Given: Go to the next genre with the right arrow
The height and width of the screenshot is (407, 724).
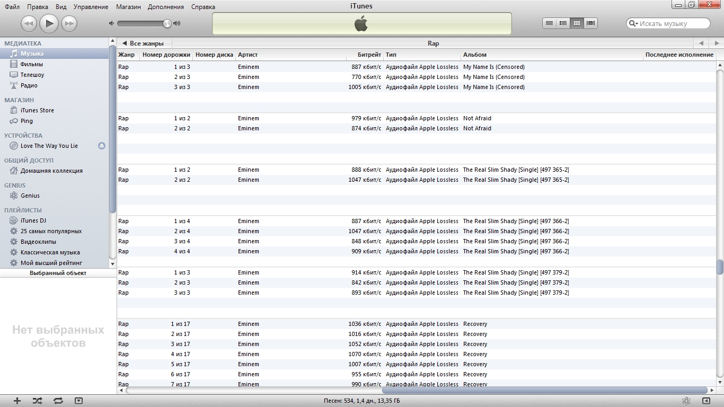Looking at the screenshot, I should tap(716, 43).
